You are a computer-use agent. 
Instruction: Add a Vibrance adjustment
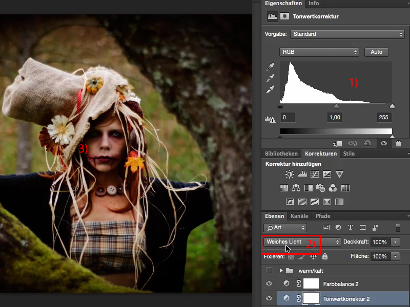click(x=339, y=174)
